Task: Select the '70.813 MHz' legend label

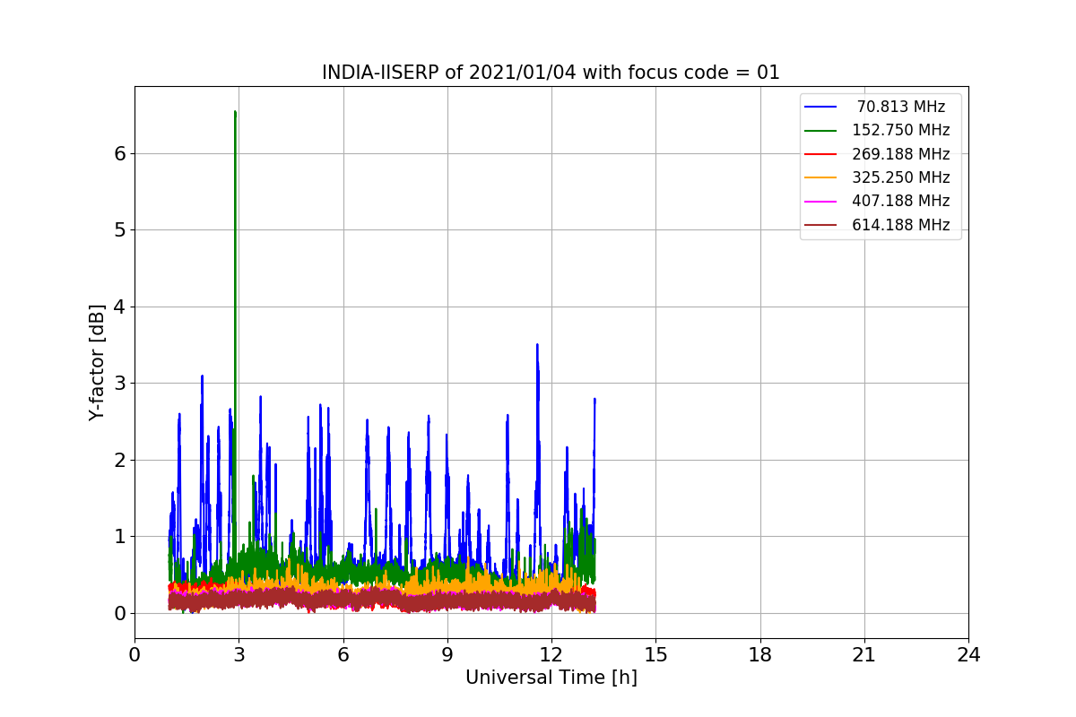Action: click(x=901, y=107)
